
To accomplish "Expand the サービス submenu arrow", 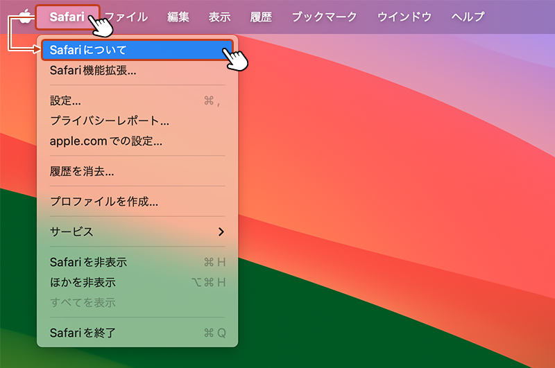I will point(221,232).
